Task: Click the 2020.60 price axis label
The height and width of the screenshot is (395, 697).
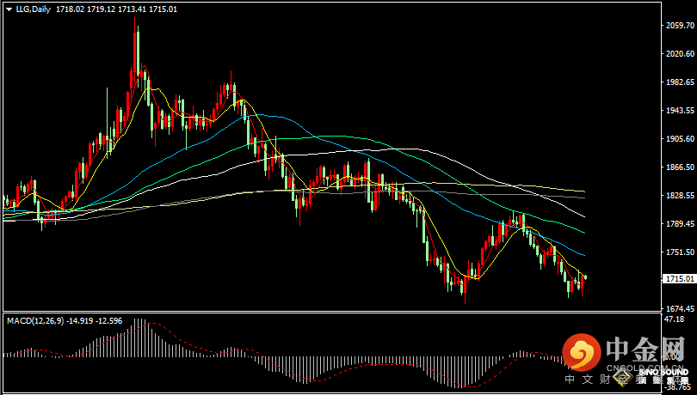Action: pyautogui.click(x=679, y=54)
